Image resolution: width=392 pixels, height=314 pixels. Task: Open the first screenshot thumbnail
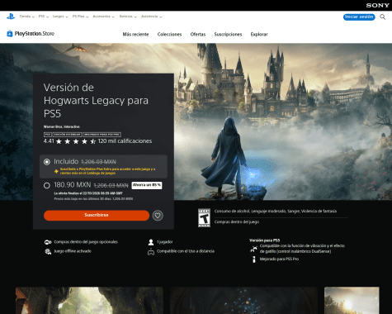(x=89, y=301)
